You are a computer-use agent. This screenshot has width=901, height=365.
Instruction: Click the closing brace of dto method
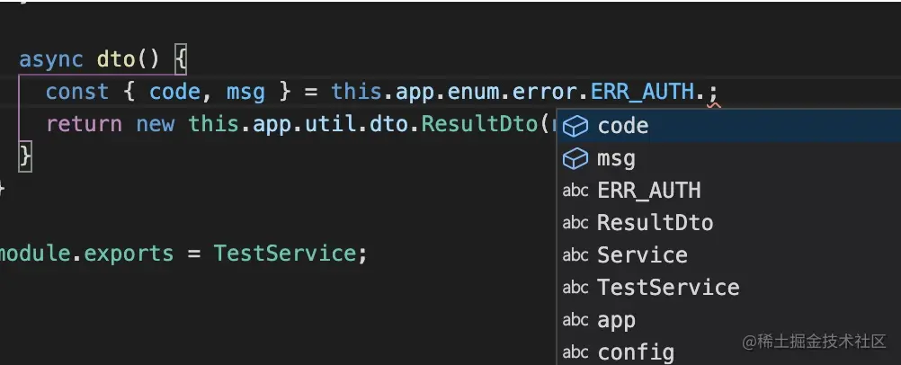coord(25,157)
